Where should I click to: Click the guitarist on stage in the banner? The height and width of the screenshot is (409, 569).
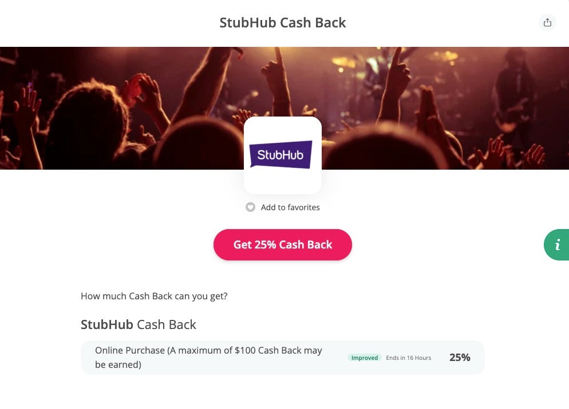click(x=512, y=97)
